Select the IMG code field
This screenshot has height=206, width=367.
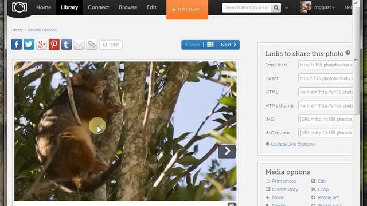coord(325,119)
